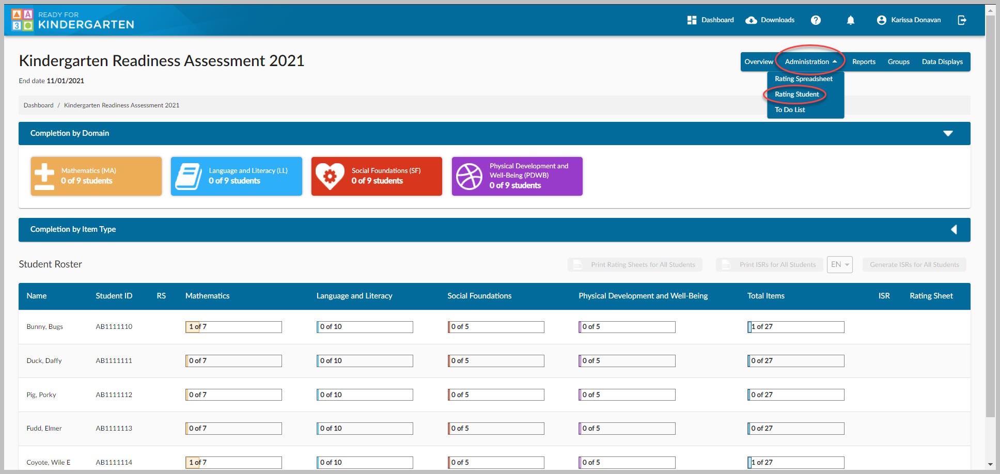The width and height of the screenshot is (1000, 474).
Task: Click the Ready for Kindergarten logo
Action: tap(72, 20)
